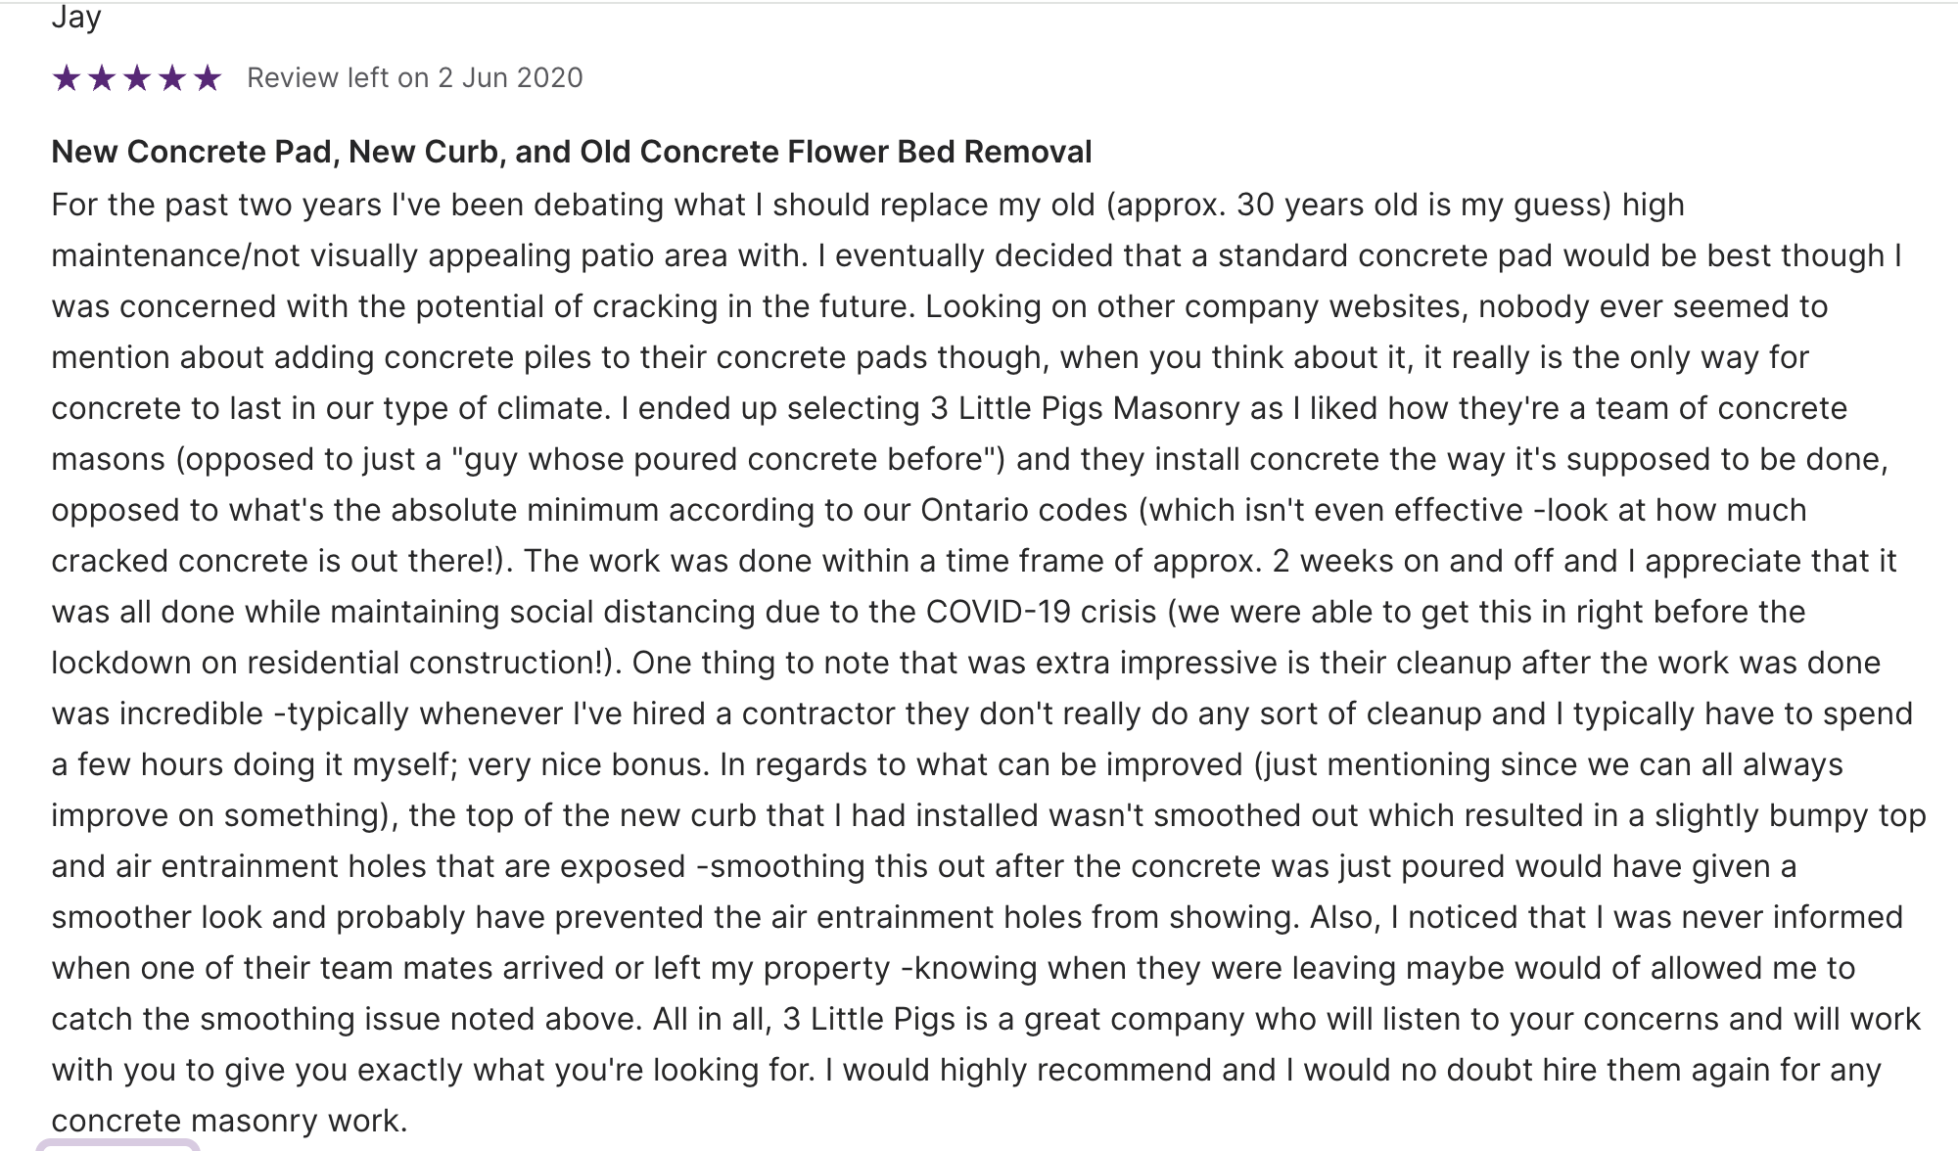The image size is (1958, 1151).
Task: Click the review date 2 Jun 2020
Action: (510, 77)
